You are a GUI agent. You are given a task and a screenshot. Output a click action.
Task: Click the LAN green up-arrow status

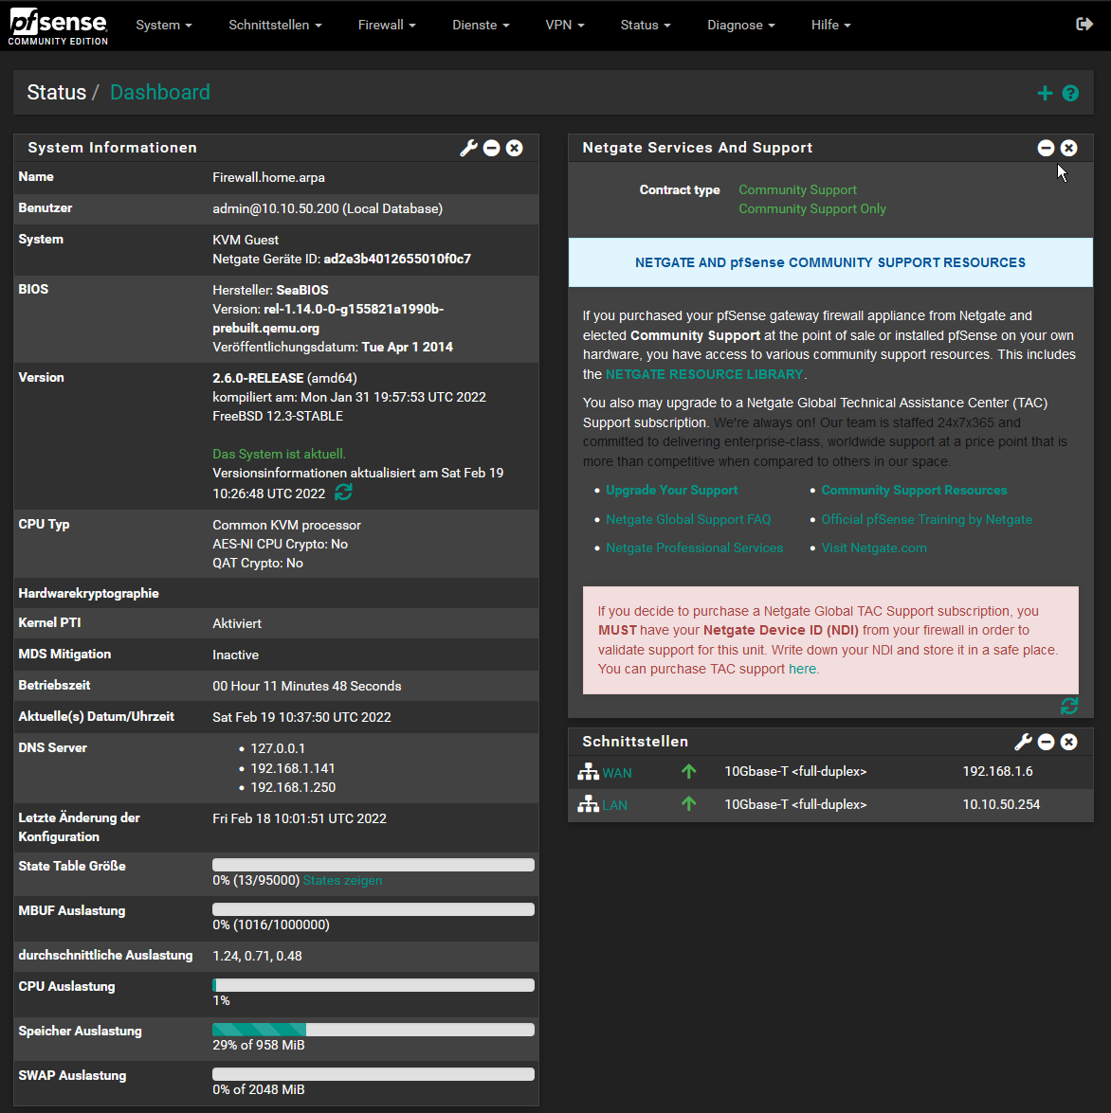click(688, 803)
